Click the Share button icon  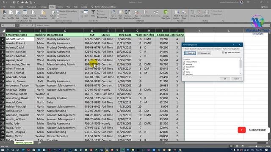click(x=264, y=7)
